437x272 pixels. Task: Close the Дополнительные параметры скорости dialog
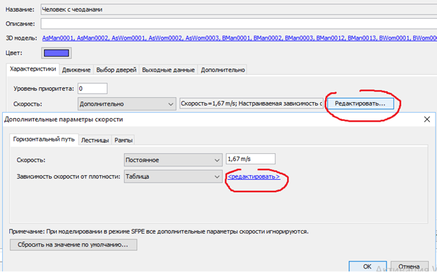[426, 120]
